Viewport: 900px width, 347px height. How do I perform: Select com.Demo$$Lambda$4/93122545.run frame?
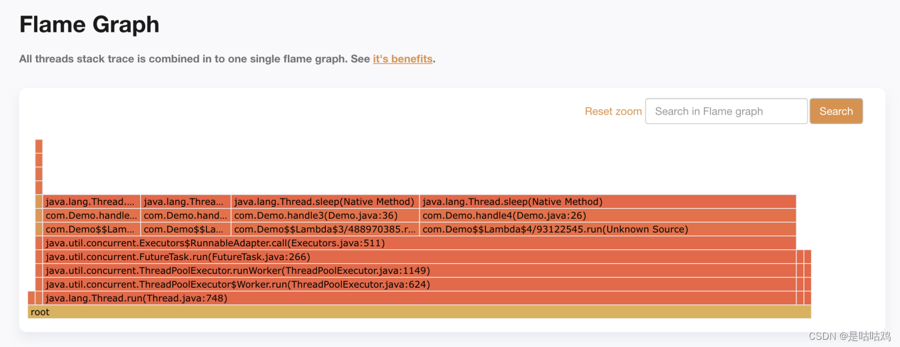pos(608,229)
